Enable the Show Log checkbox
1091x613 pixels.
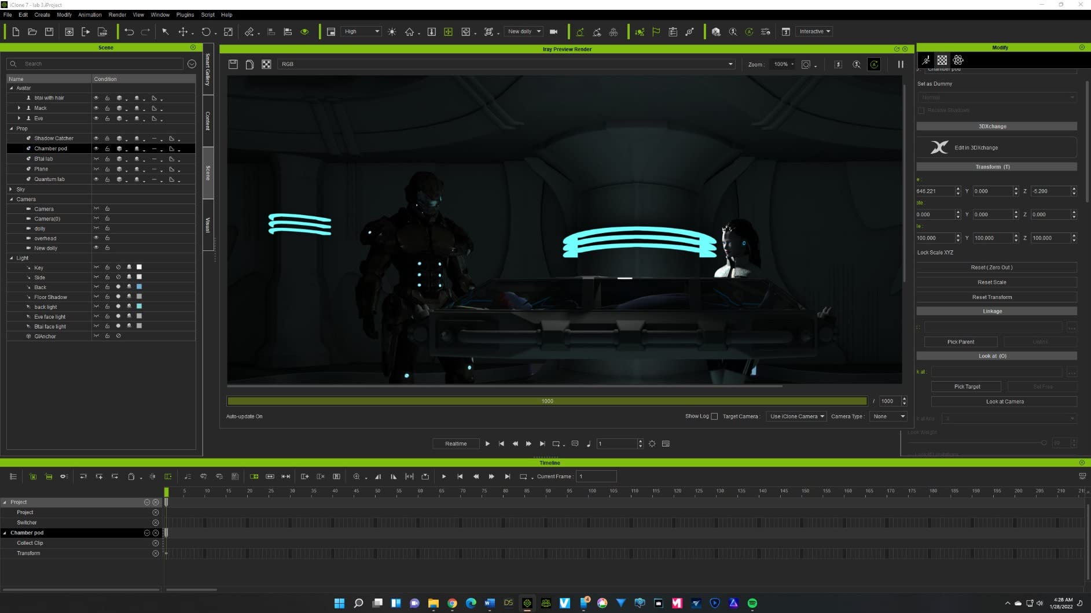point(714,416)
